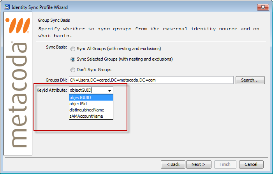
Task: Close the wizard window with X button
Action: [263, 7]
